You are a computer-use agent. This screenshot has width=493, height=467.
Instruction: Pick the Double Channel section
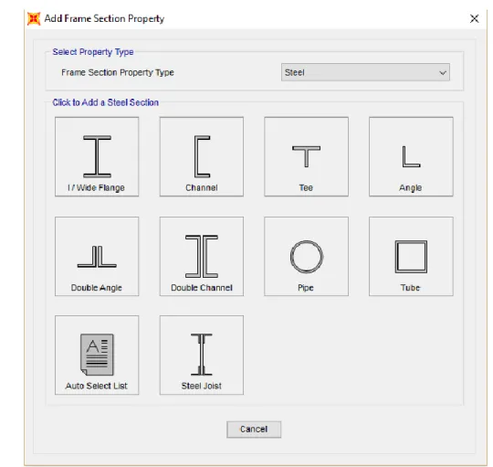click(x=202, y=256)
